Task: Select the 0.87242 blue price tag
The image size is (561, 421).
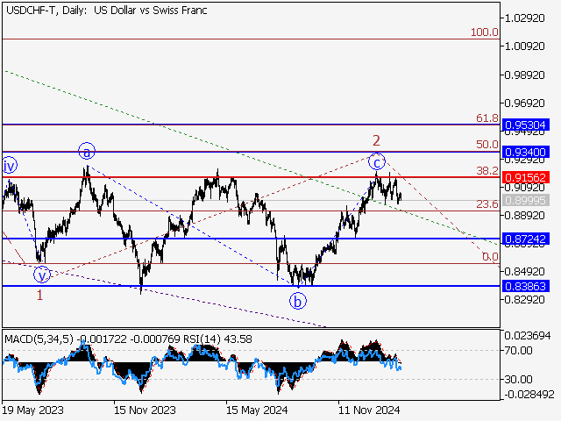Action: (526, 239)
